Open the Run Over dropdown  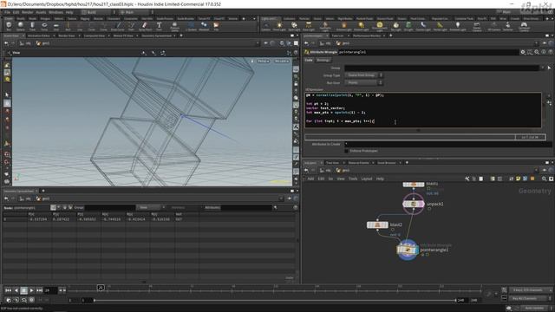(363, 83)
